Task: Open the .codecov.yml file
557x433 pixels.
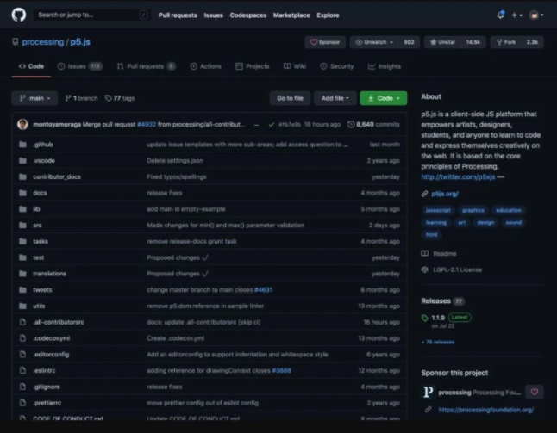Action: pyautogui.click(x=52, y=338)
